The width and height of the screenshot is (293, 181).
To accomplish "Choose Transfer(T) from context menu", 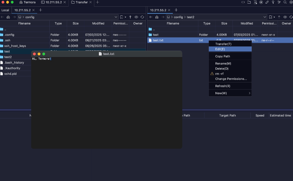I will click(230, 44).
